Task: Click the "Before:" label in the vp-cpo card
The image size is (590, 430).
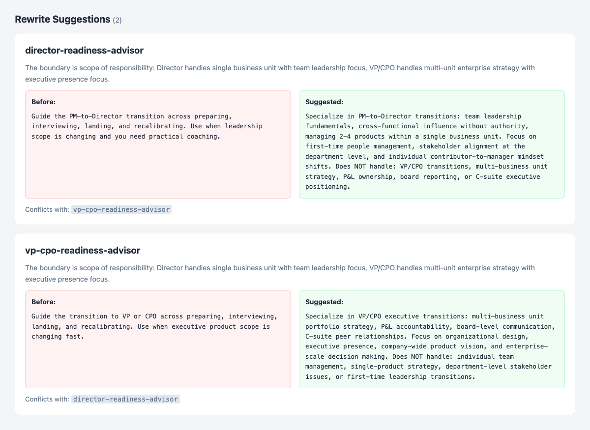Action: [43, 302]
